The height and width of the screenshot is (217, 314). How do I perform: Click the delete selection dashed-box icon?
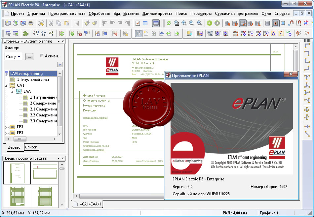pos(77,23)
